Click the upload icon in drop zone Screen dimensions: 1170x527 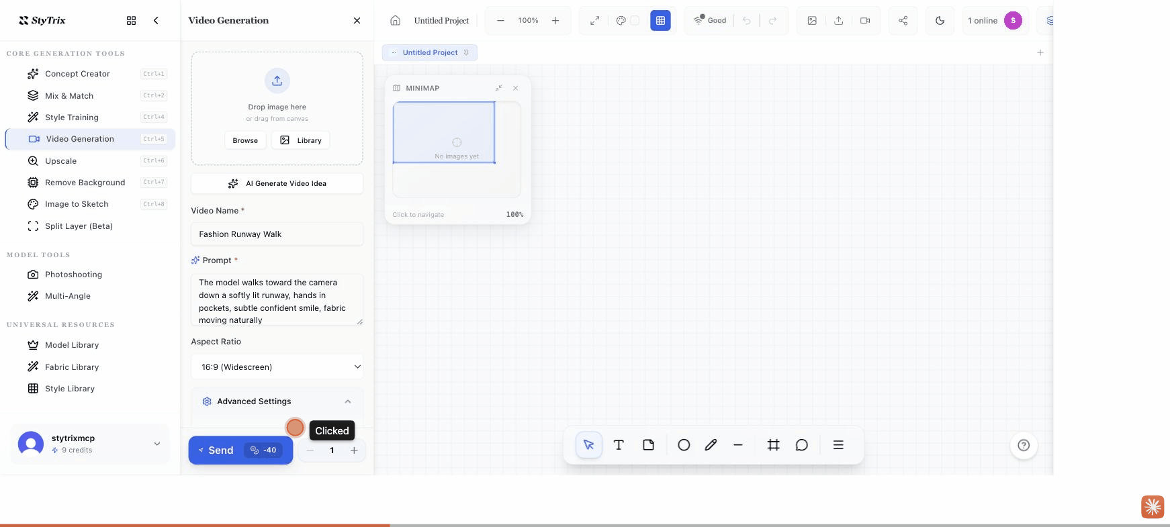pyautogui.click(x=277, y=81)
